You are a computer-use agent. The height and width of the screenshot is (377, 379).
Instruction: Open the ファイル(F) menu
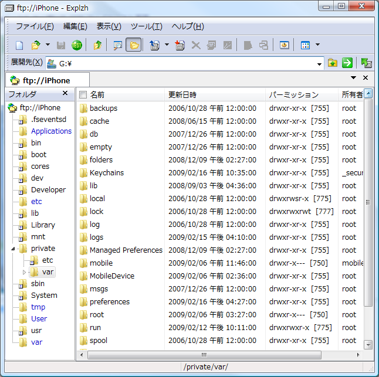35,26
